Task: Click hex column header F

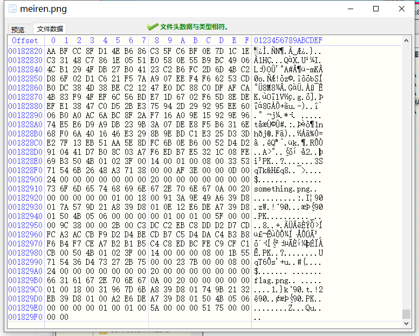Action: [247, 40]
